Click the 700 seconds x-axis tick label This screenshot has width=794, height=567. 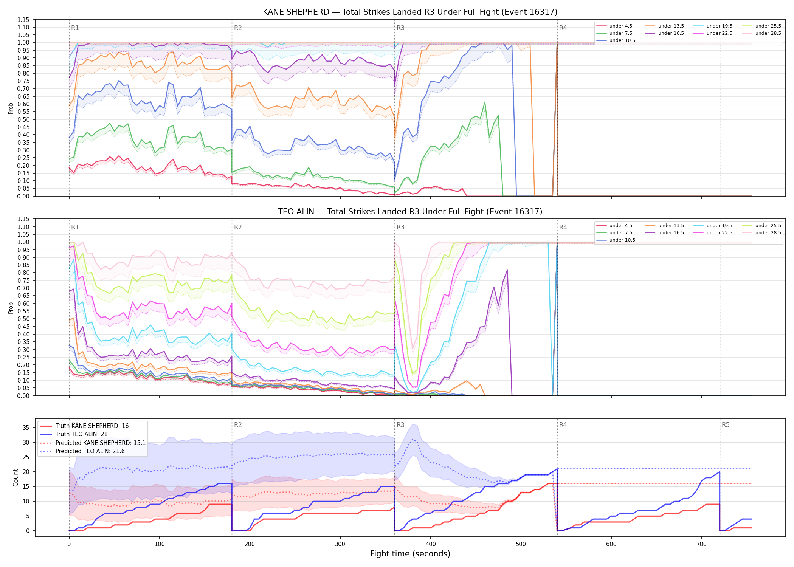click(x=702, y=544)
